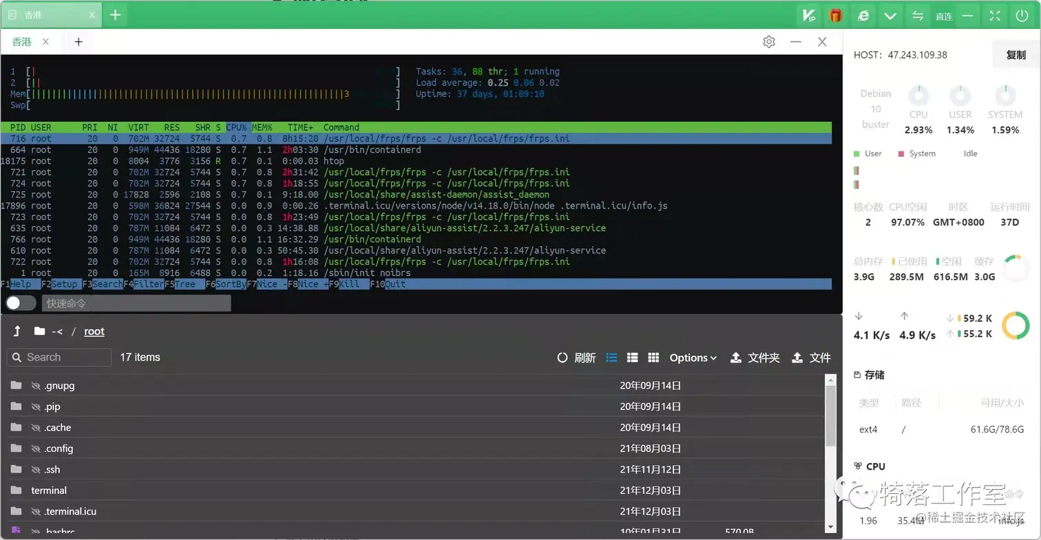Click the file list scrollbar thumb
Viewport: 1041px width, 540px height.
[830, 415]
